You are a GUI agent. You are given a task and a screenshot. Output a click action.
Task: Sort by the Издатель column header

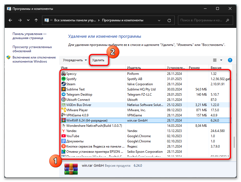click(134, 68)
